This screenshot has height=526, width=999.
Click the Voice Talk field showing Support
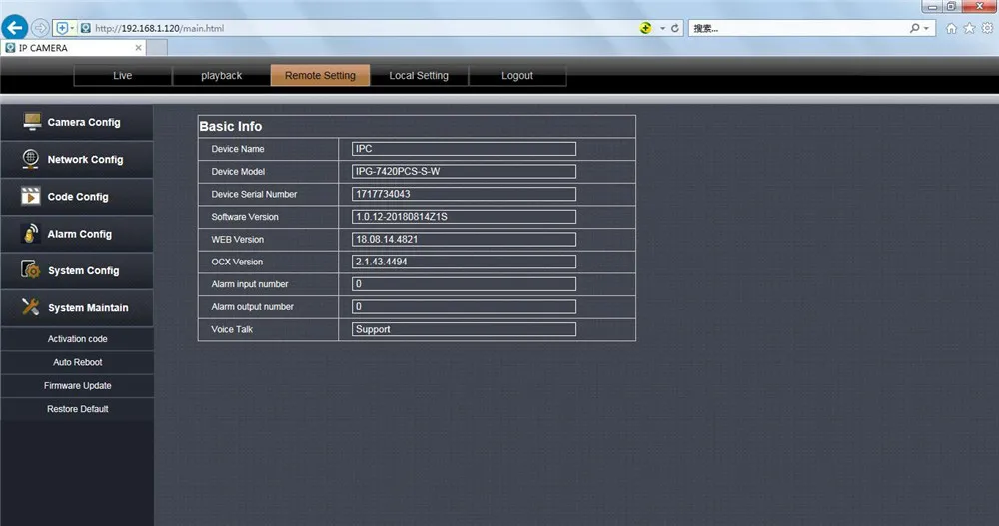click(x=464, y=329)
